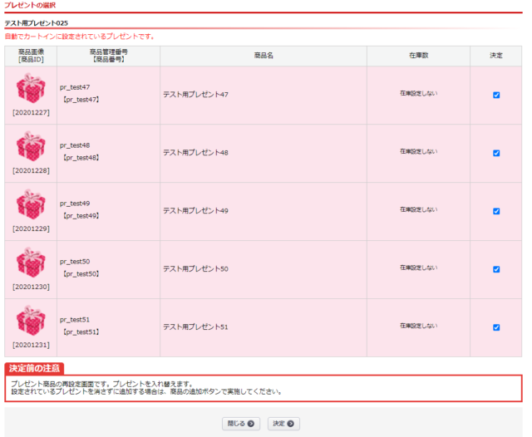Click the product name テスト用プレゼント47
This screenshot has width=532, height=437.
pos(196,95)
